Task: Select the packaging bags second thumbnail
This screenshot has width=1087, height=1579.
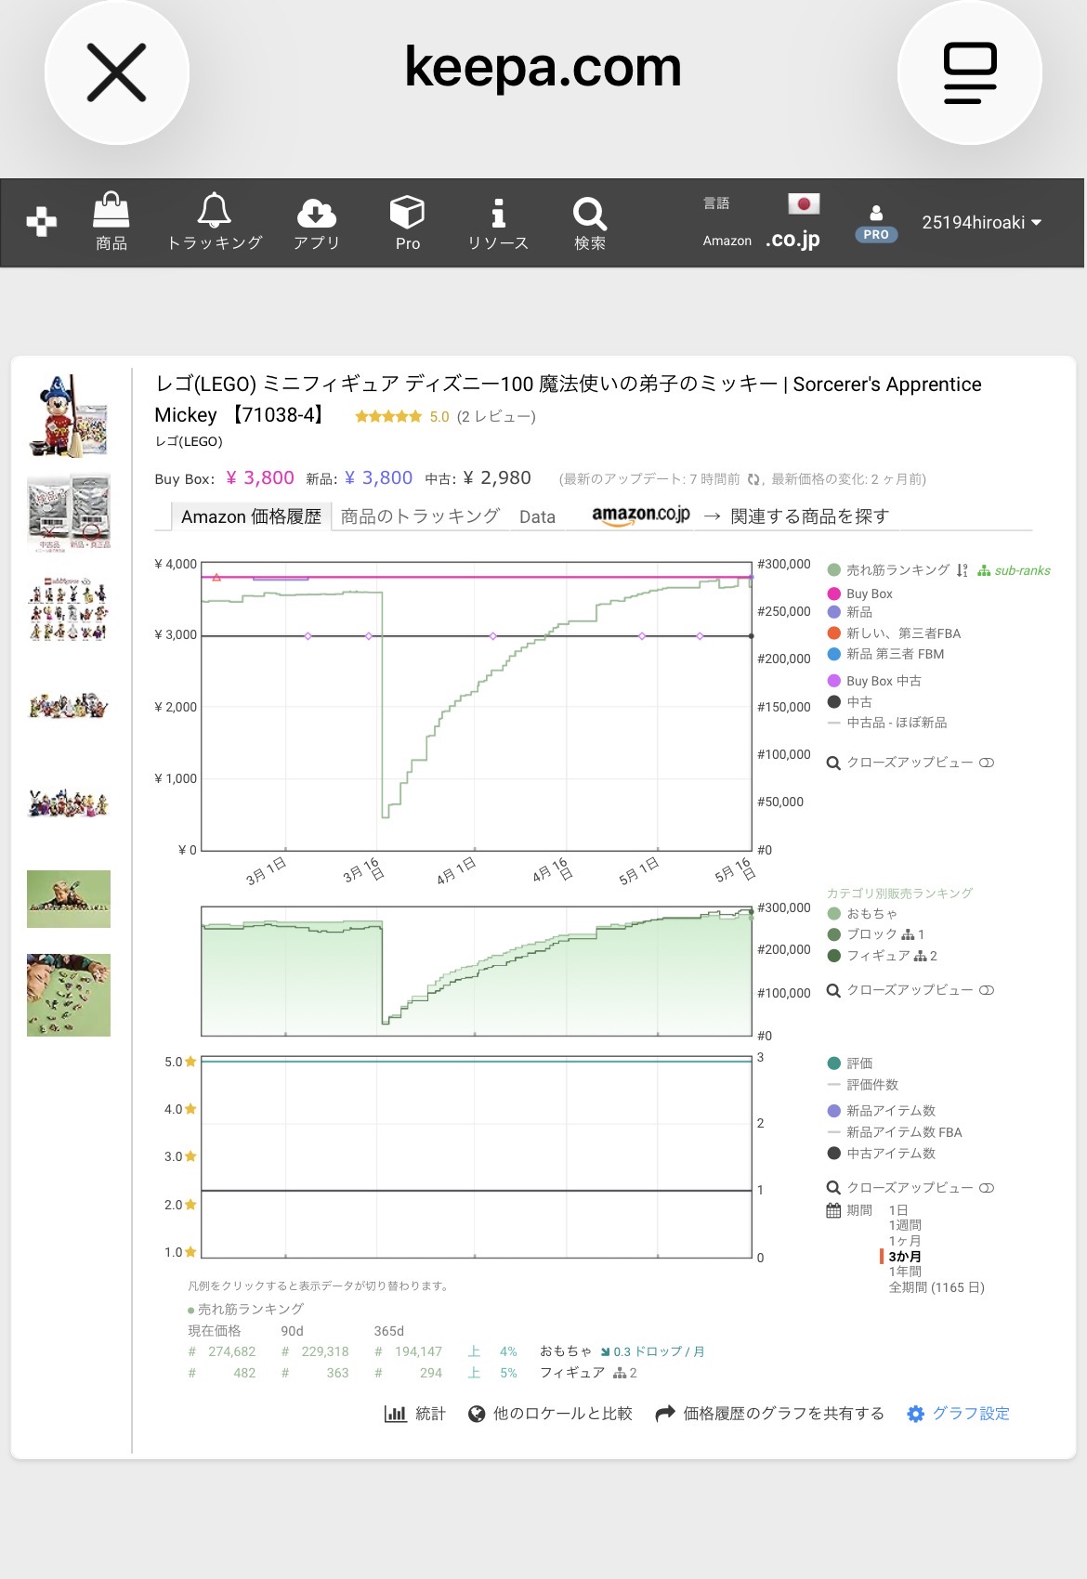Action: click(x=69, y=511)
